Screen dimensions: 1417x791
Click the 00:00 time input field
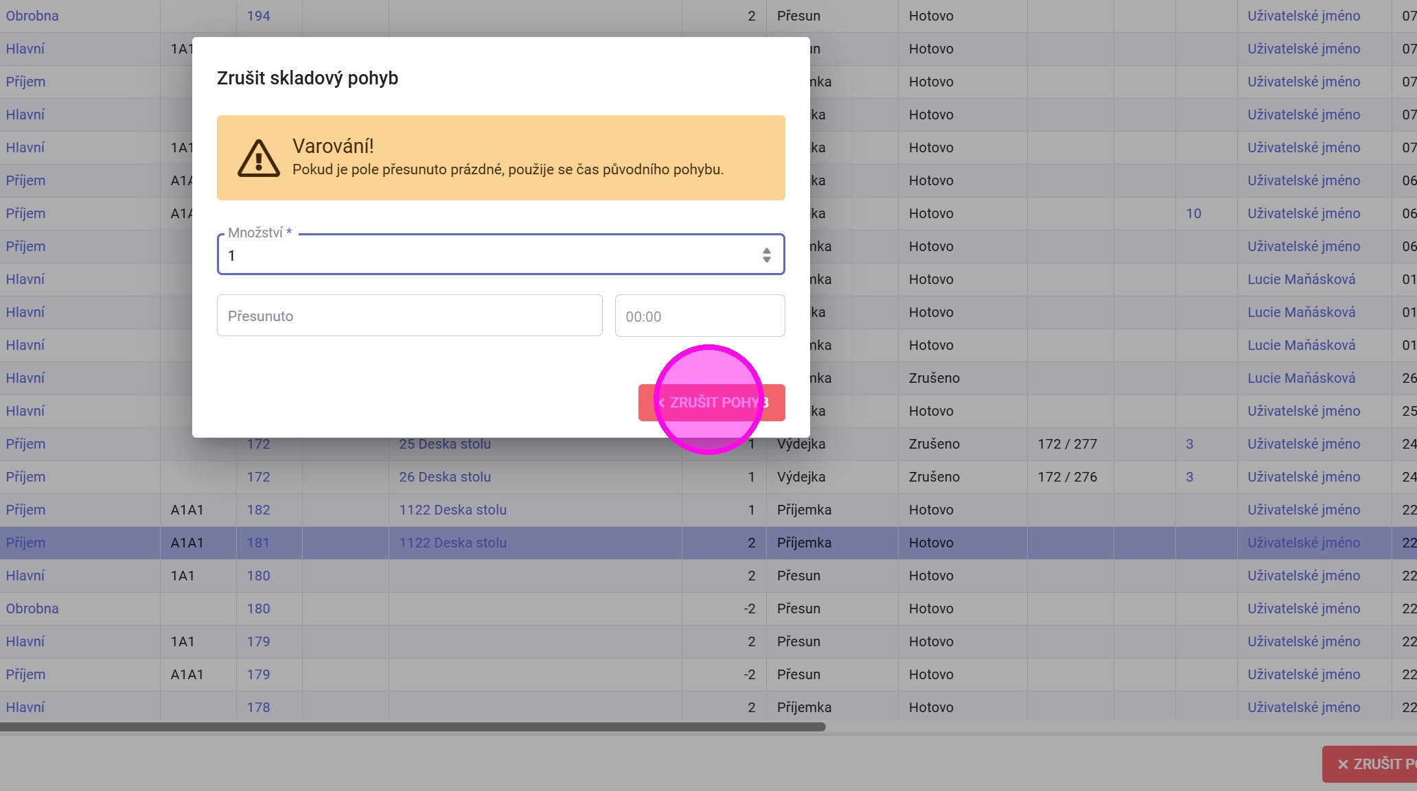pyautogui.click(x=699, y=316)
